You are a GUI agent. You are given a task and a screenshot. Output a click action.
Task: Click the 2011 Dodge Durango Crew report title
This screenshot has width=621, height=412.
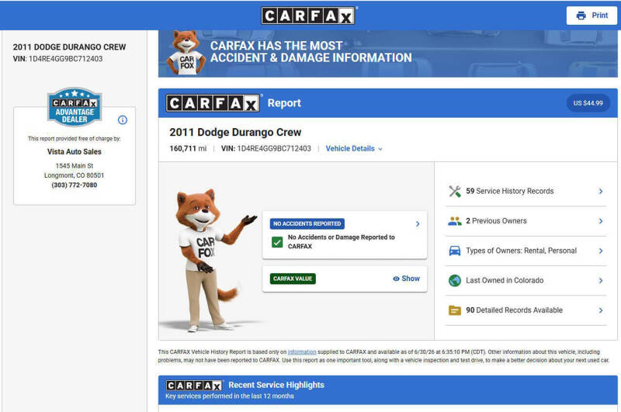[x=235, y=132]
